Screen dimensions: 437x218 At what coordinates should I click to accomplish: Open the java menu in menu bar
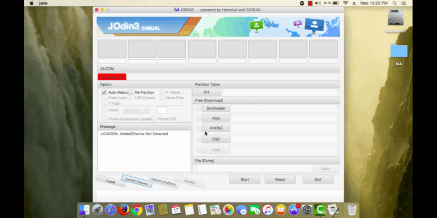click(x=43, y=3)
